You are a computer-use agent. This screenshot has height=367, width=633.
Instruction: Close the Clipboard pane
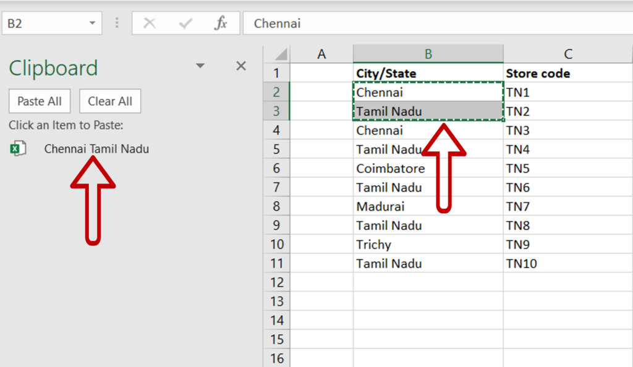241,66
